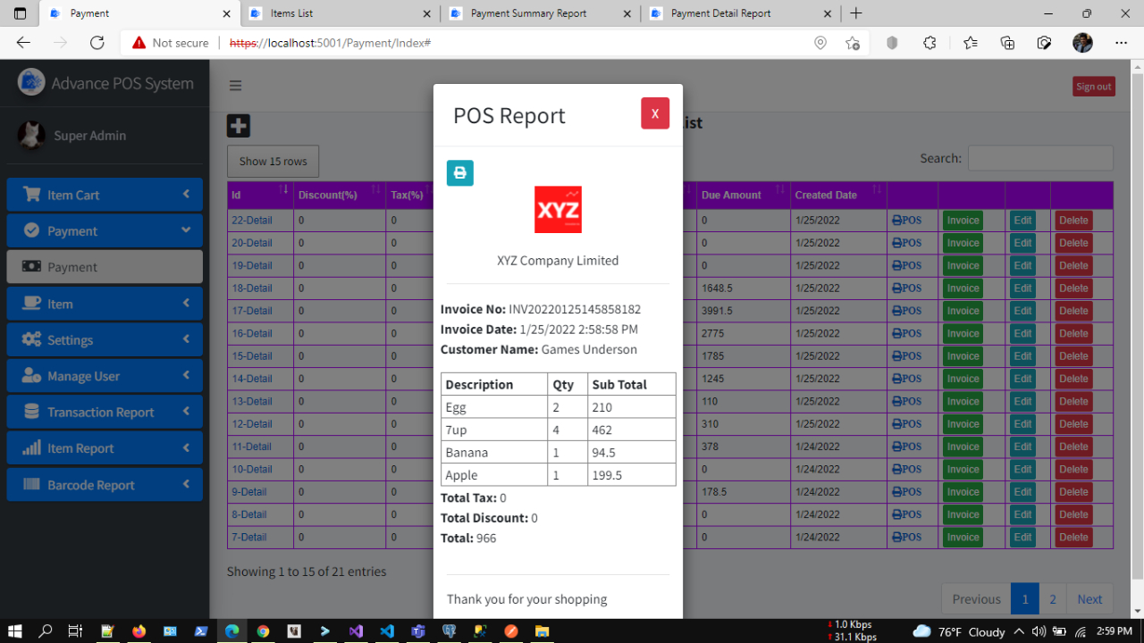The width and height of the screenshot is (1144, 643).
Task: Click the POS printer icon on row 22-Detail
Action: click(906, 220)
